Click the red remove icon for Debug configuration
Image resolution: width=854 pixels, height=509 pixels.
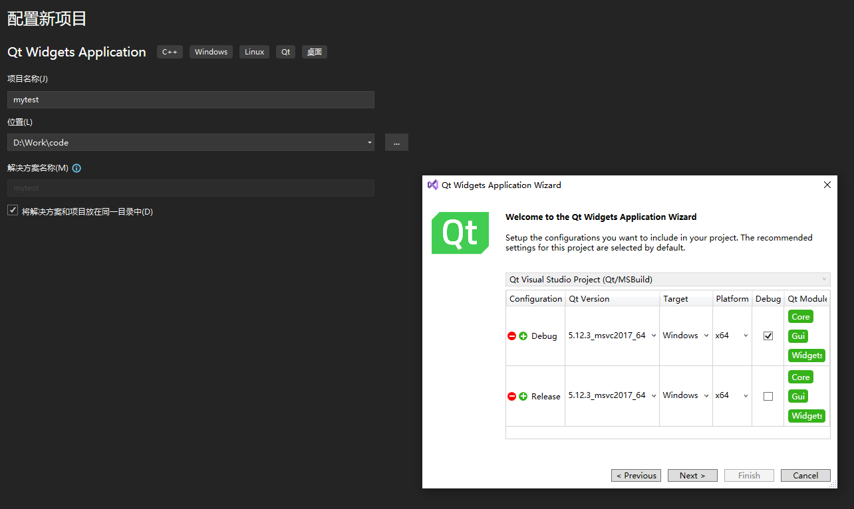pyautogui.click(x=511, y=336)
